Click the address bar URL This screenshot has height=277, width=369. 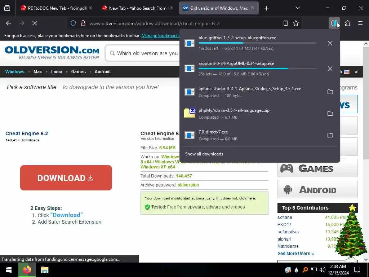(155, 23)
